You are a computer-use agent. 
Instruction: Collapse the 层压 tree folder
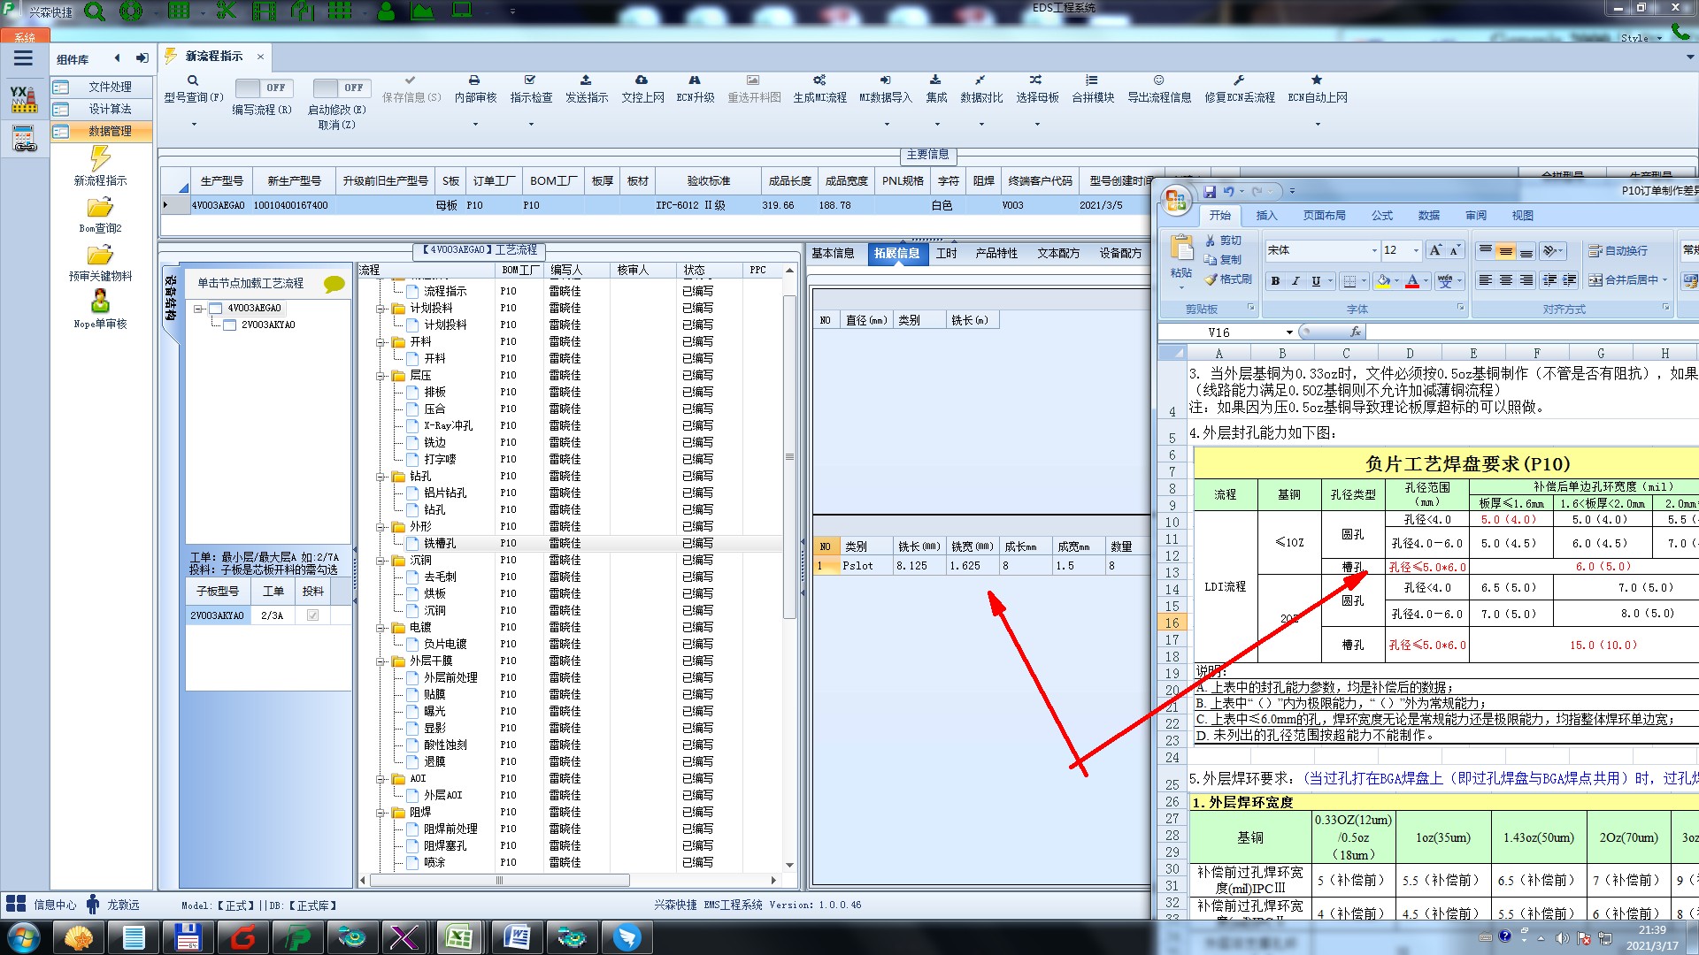[x=381, y=376]
